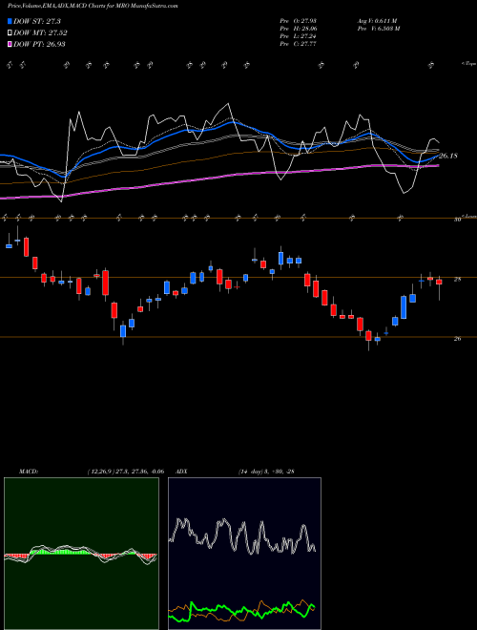Click the 'Pre V: 6.303 M' volume text
This screenshot has width=477, height=630.
(379, 29)
